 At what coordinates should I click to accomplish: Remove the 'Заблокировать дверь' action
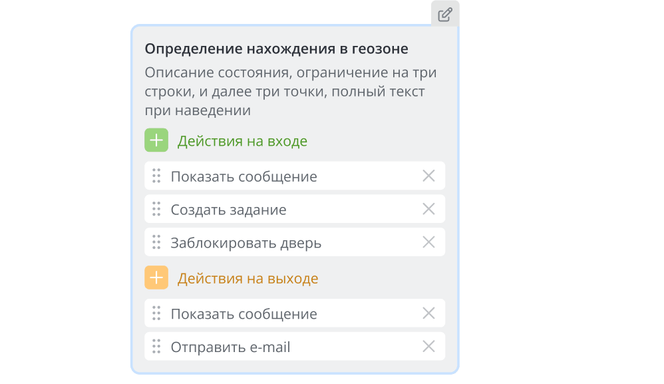point(430,242)
